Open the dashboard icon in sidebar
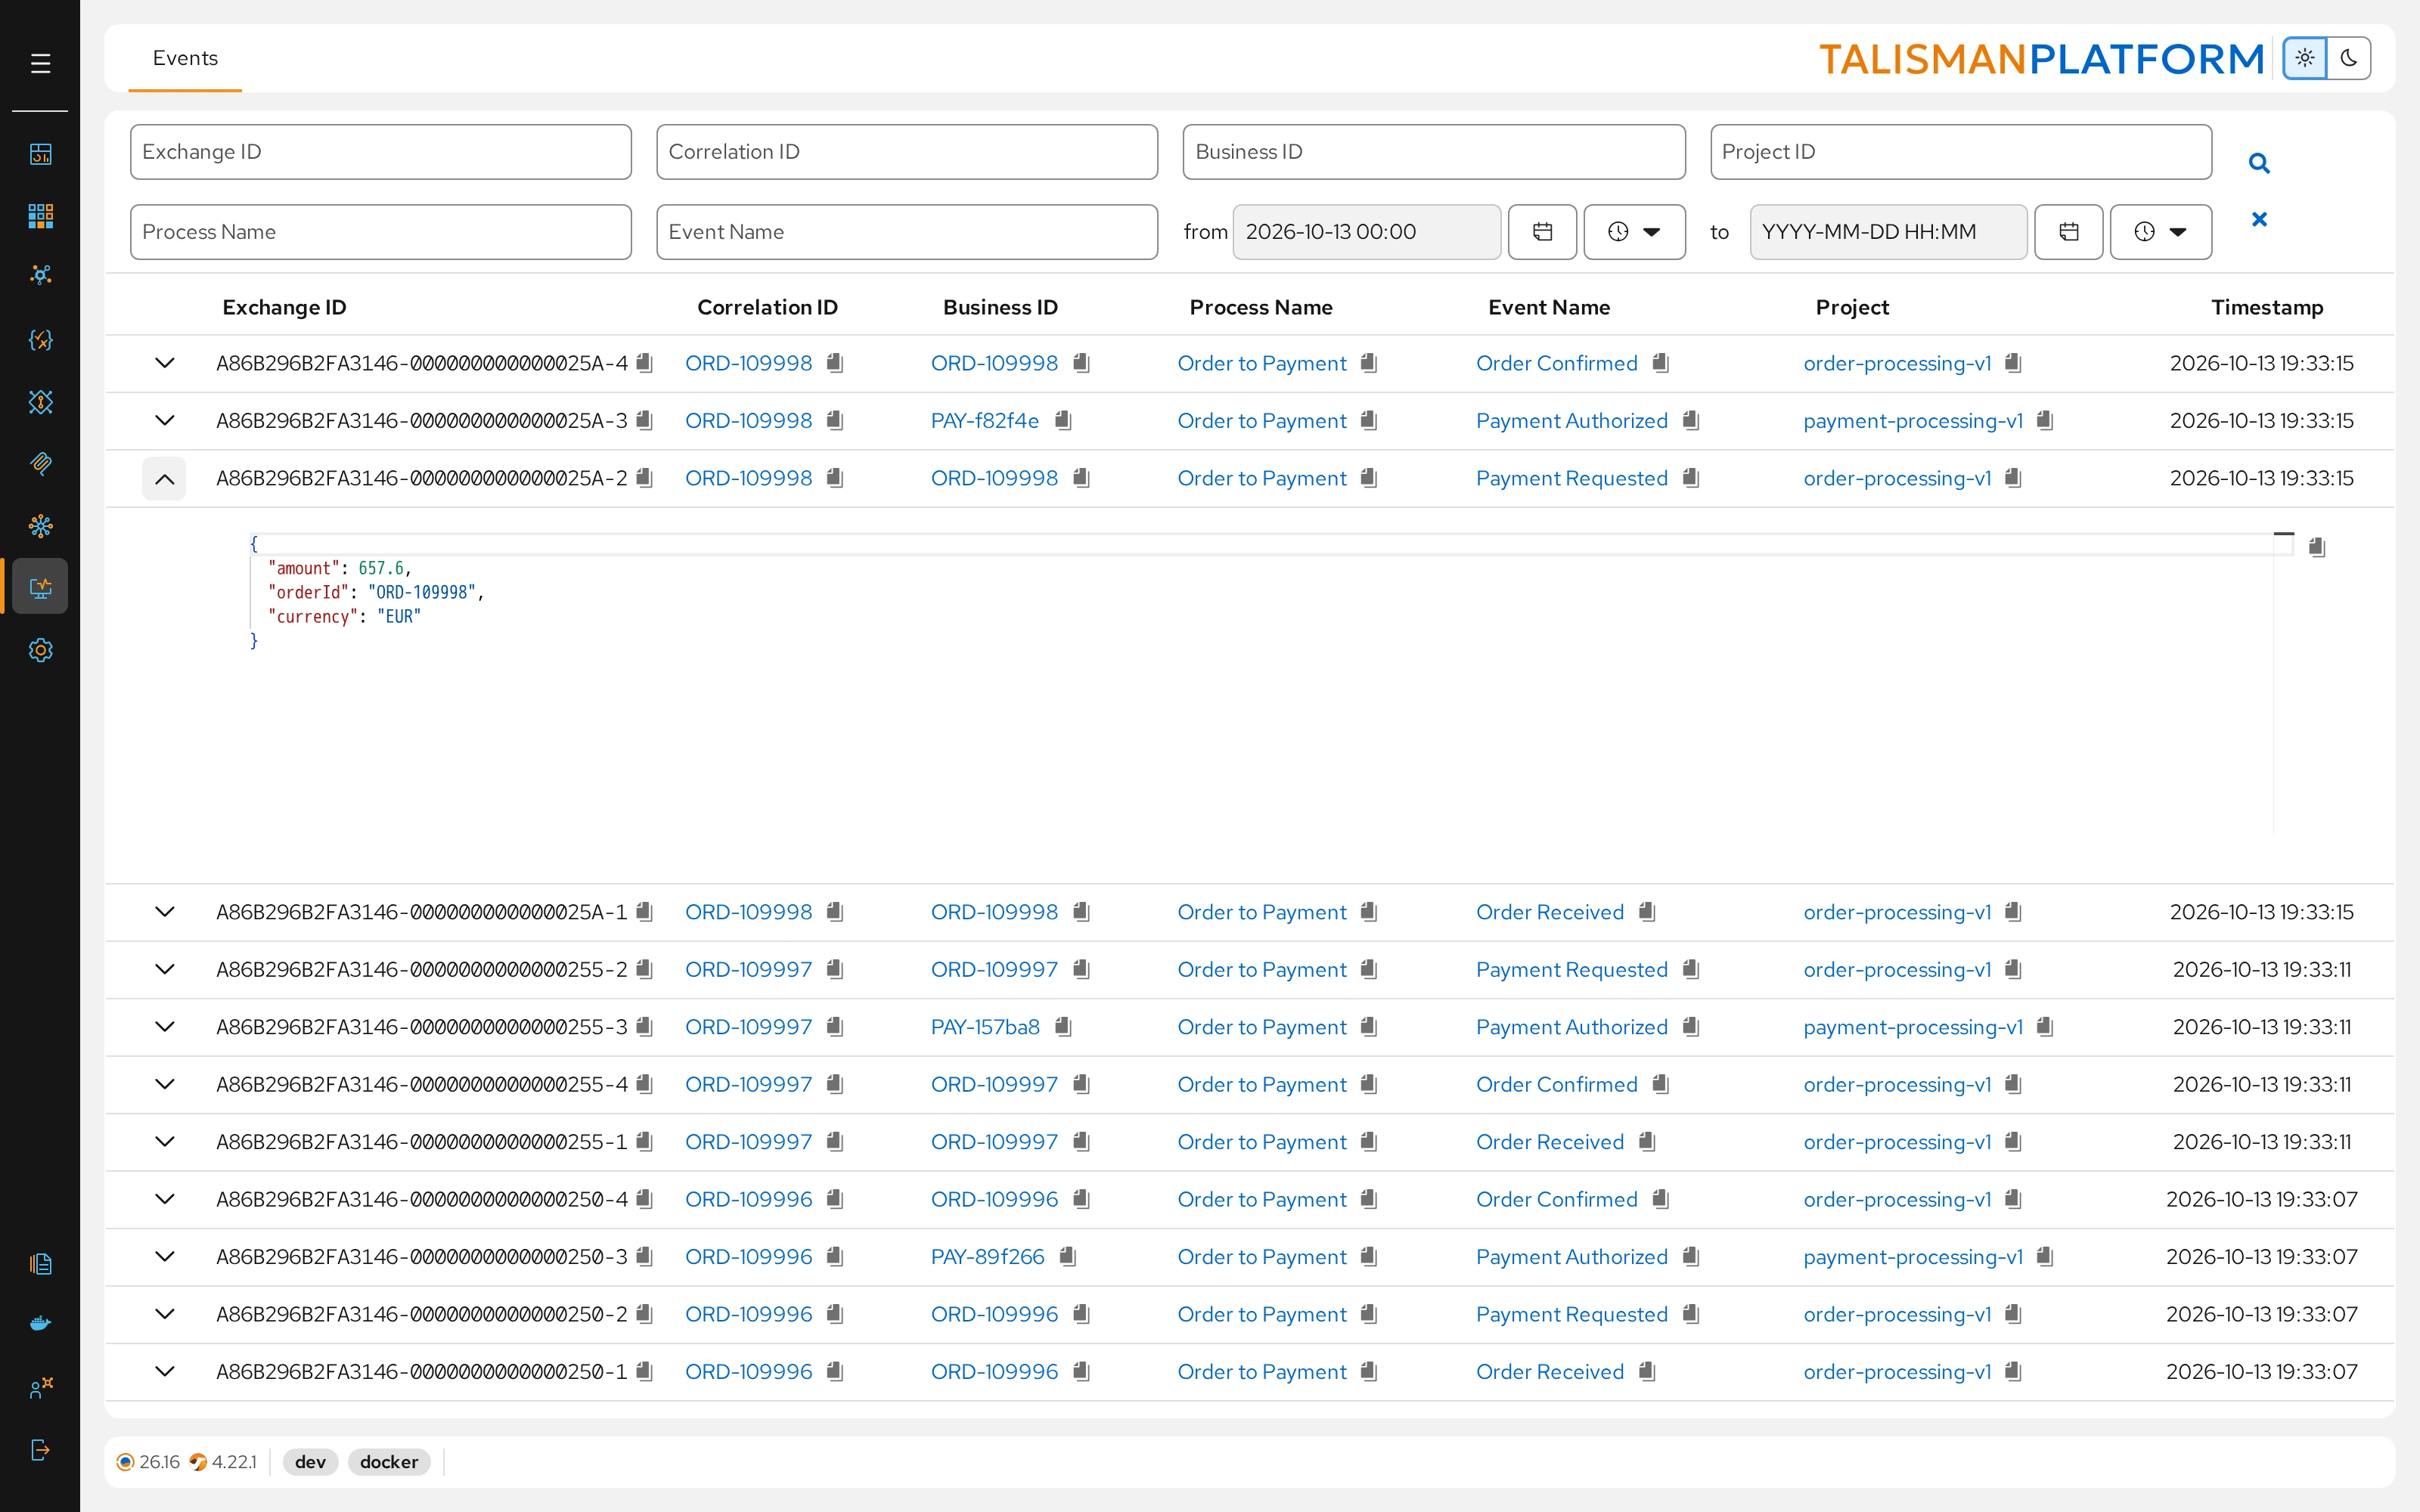This screenshot has height=1512, width=2420. coord(40,154)
